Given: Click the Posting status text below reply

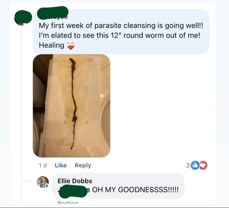Looking at the screenshot, I should click(68, 202).
